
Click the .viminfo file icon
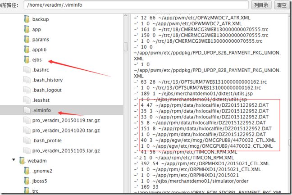pyautogui.click(x=27, y=110)
